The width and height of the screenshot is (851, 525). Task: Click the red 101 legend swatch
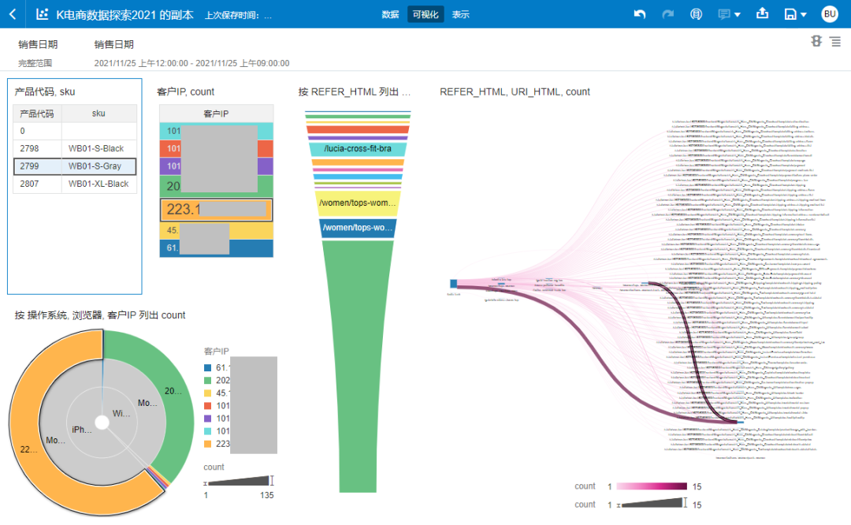coord(207,405)
